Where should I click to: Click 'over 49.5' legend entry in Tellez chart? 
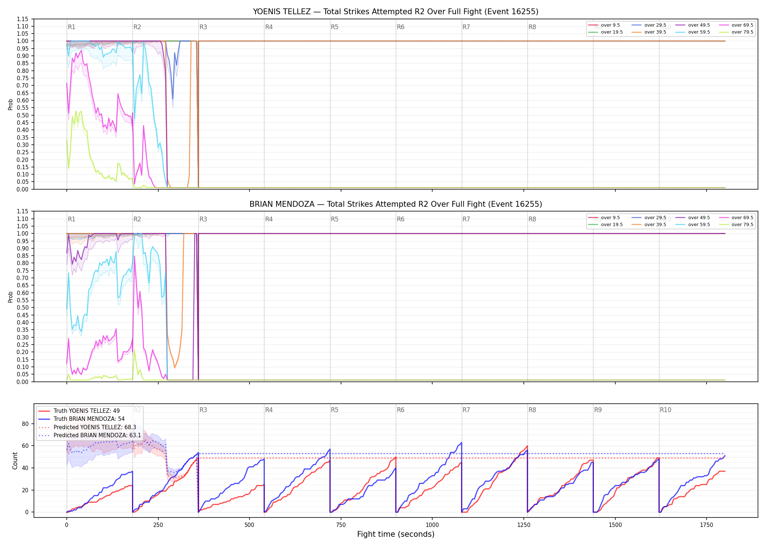pyautogui.click(x=693, y=25)
